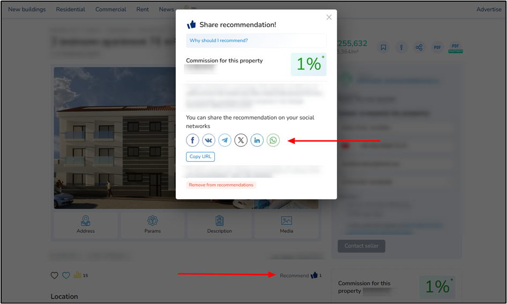Open the statistics bar chart icon

77,275
